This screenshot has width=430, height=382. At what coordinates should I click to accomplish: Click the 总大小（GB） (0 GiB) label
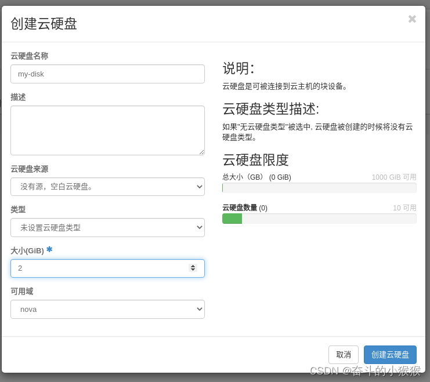[256, 177]
